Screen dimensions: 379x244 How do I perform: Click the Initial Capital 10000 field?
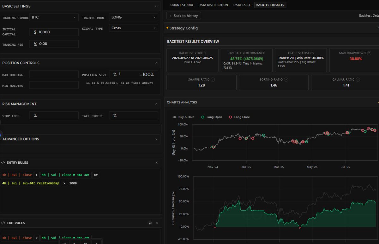54,32
